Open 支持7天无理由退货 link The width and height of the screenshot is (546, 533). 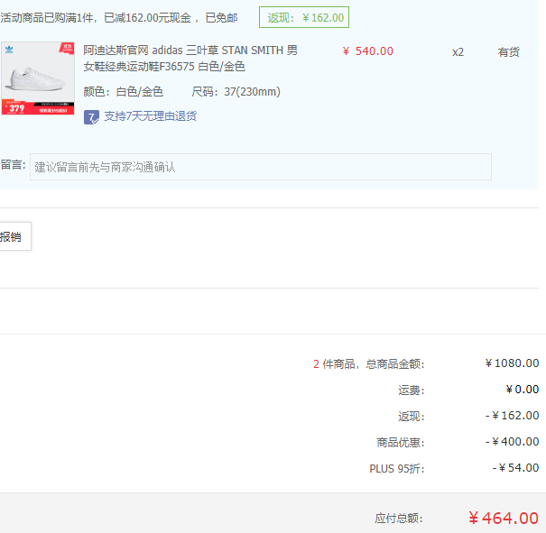tap(151, 116)
